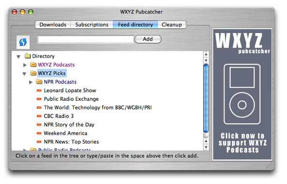Image resolution: width=287 pixels, height=184 pixels.
Task: Click feed icon beside NPR Story of the Day
Action: tap(39, 125)
